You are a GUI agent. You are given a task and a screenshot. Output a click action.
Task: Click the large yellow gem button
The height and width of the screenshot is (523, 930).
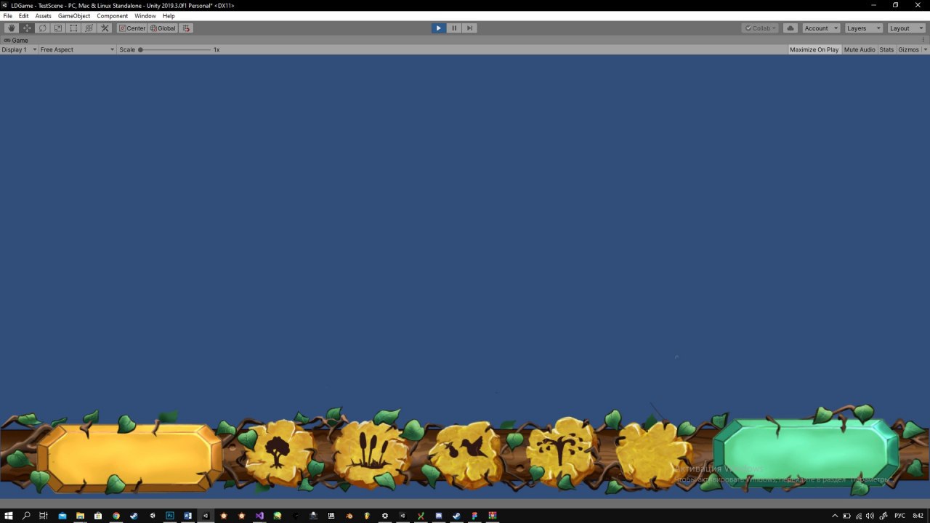pos(129,458)
